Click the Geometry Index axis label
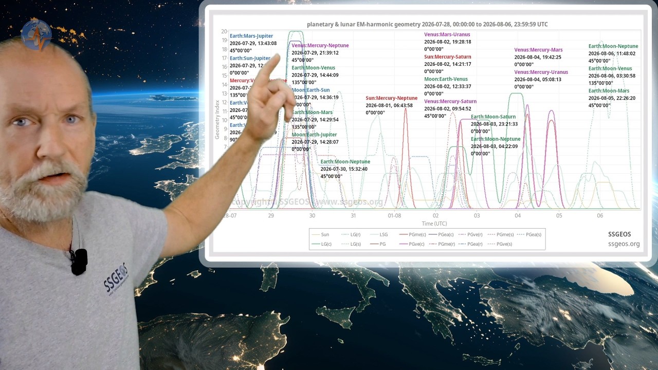 tap(217, 120)
